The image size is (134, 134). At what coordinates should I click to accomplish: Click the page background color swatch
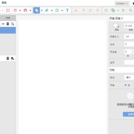coord(115,26)
